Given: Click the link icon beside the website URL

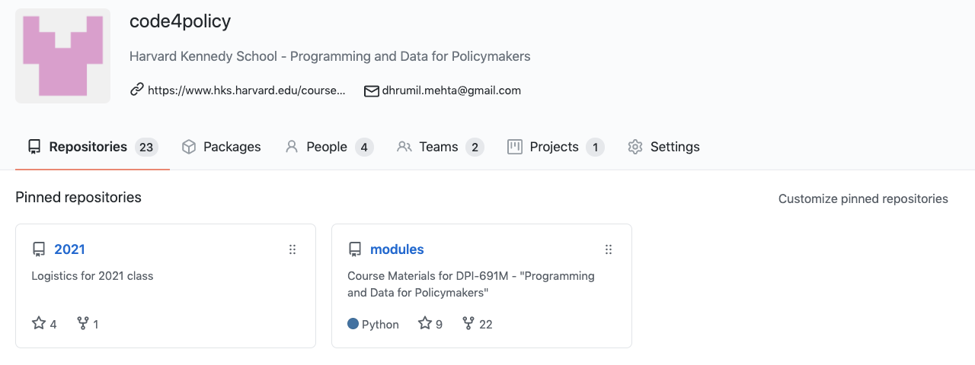Looking at the screenshot, I should click(137, 90).
